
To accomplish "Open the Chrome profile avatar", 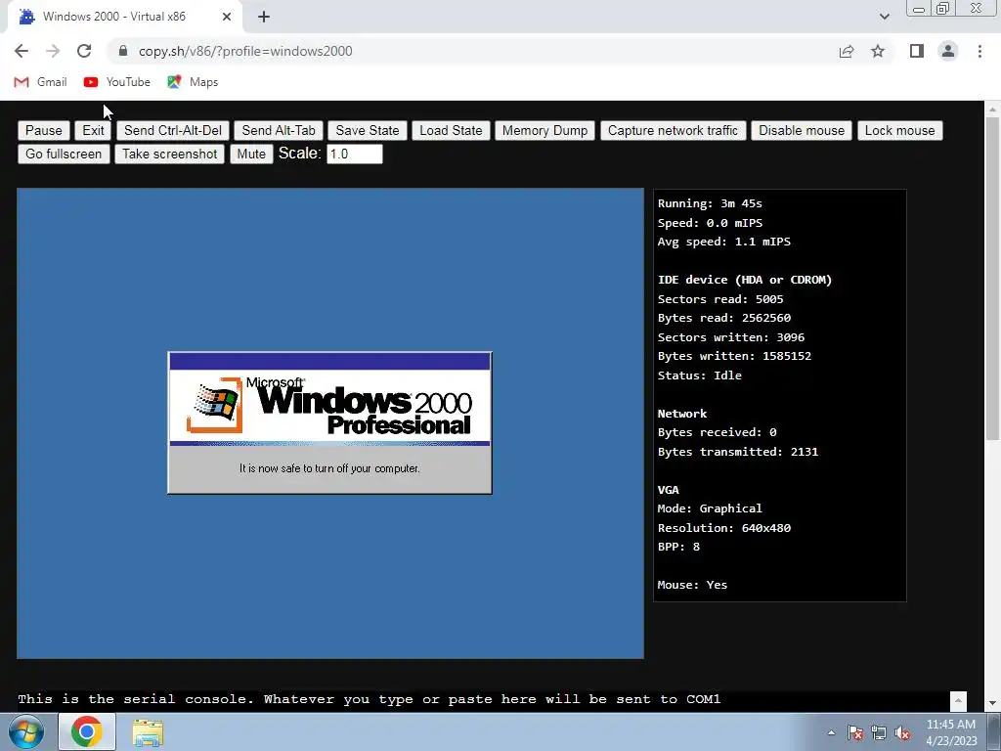I will pos(948,51).
